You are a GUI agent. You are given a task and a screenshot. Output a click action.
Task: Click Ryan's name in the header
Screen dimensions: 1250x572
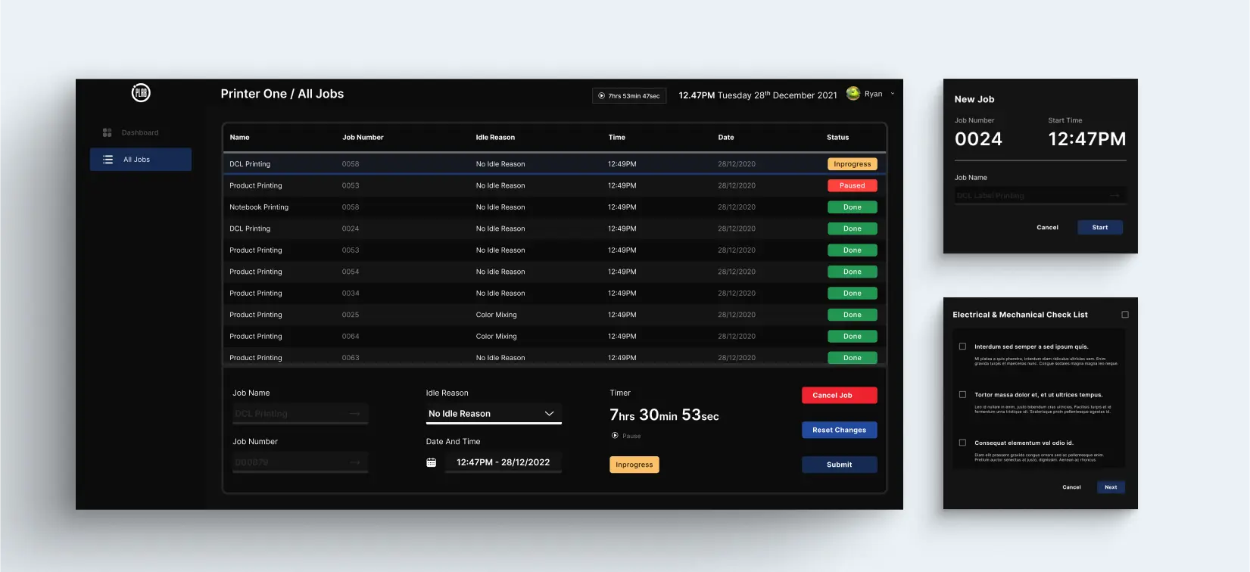click(x=873, y=94)
